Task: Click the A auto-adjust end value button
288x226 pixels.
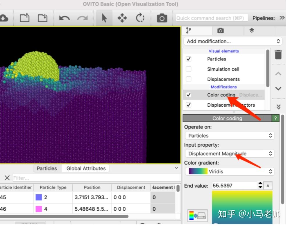Action: [268, 186]
